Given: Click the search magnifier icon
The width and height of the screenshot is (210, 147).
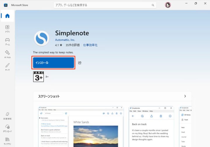Looking at the screenshot, I should click(153, 5).
